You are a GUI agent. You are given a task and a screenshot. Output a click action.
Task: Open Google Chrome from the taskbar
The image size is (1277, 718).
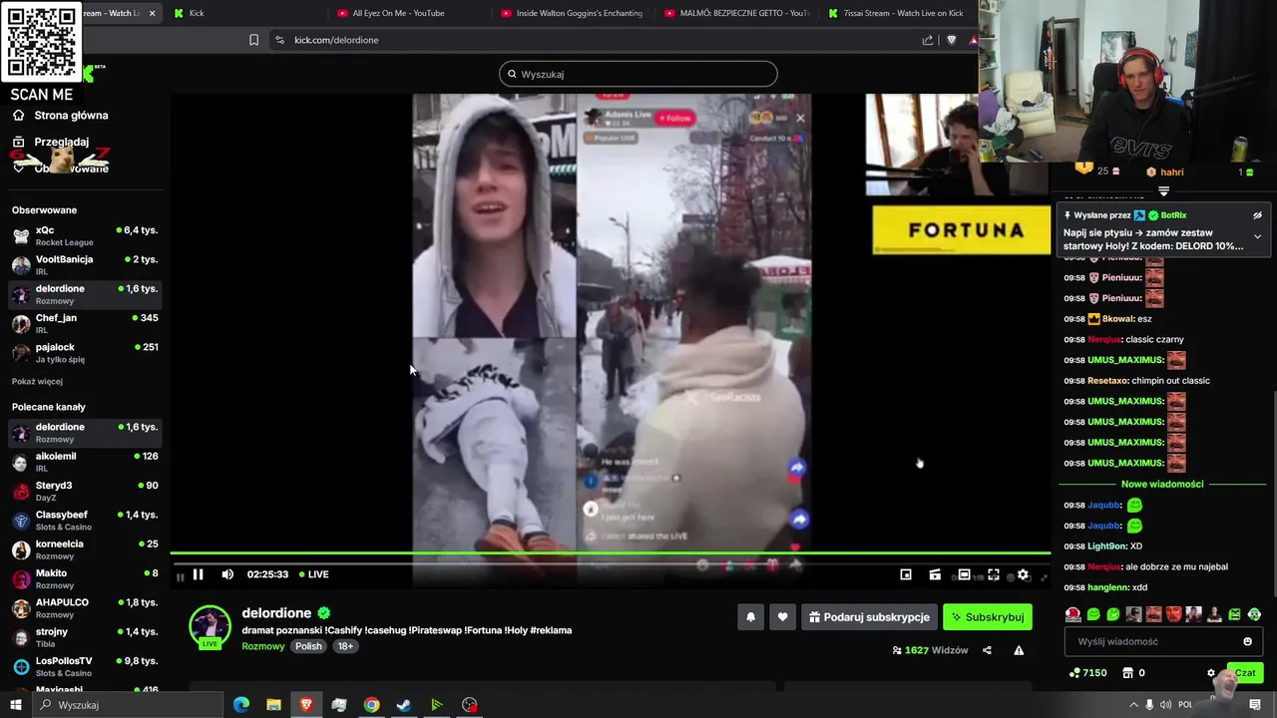371,705
